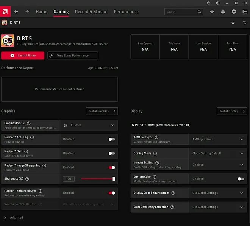Open Graphics Profile Custom dropdown
The width and height of the screenshot is (250, 226).
tap(89, 125)
